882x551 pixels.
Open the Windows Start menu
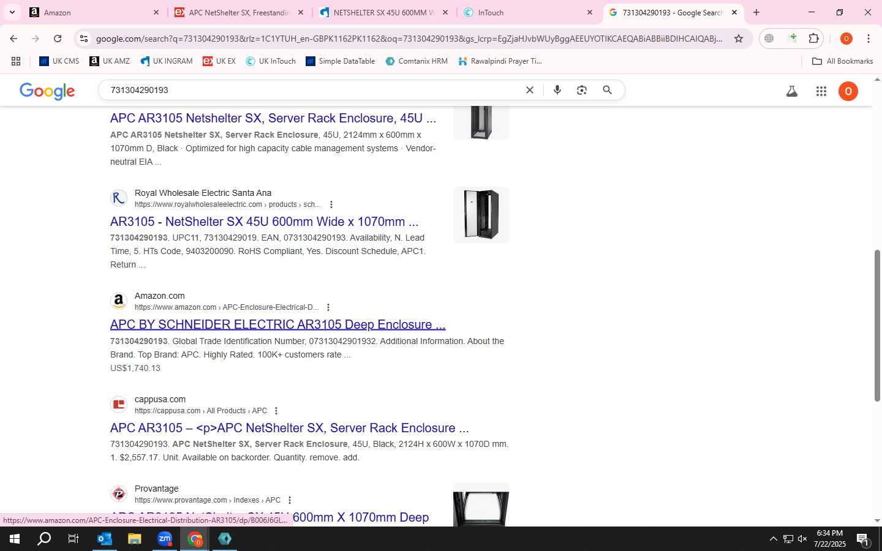(x=15, y=539)
